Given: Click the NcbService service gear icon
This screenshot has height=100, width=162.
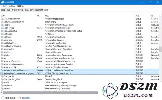Looking at the screenshot, I should coord(2,28).
